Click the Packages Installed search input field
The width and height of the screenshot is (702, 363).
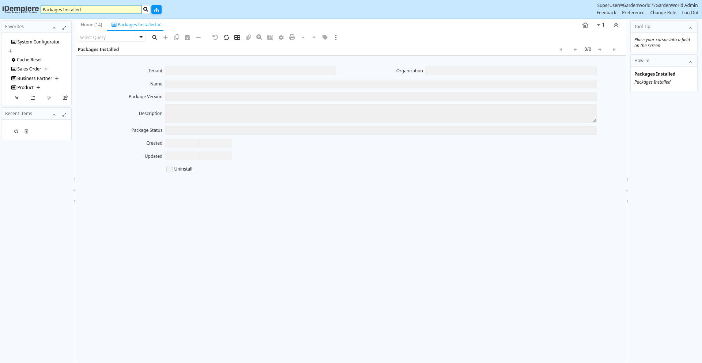tap(91, 9)
